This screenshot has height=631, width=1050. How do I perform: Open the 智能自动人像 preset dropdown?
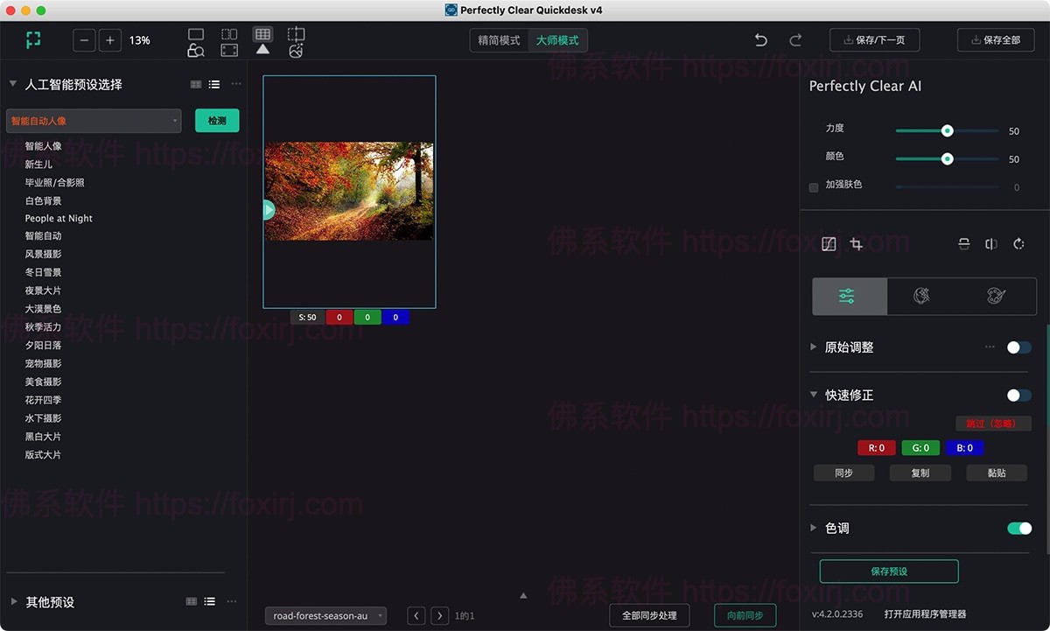(x=94, y=121)
